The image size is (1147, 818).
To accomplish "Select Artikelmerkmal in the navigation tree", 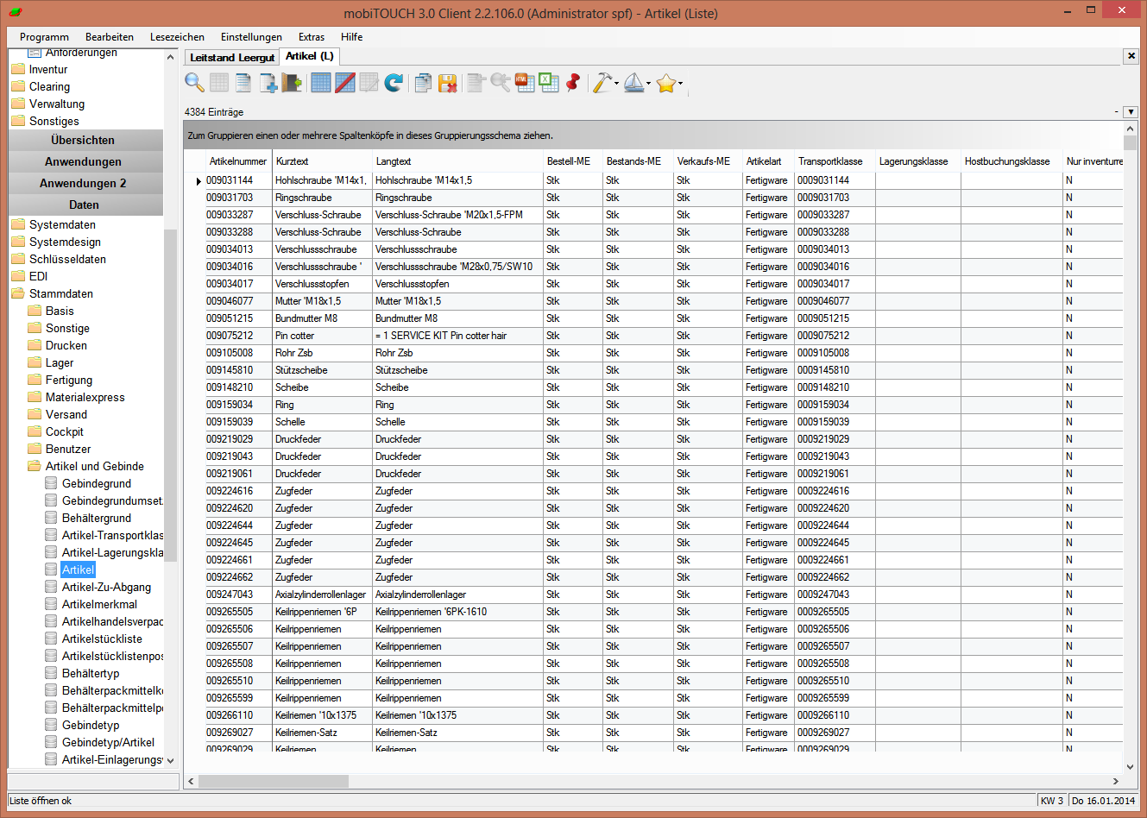I will (99, 604).
